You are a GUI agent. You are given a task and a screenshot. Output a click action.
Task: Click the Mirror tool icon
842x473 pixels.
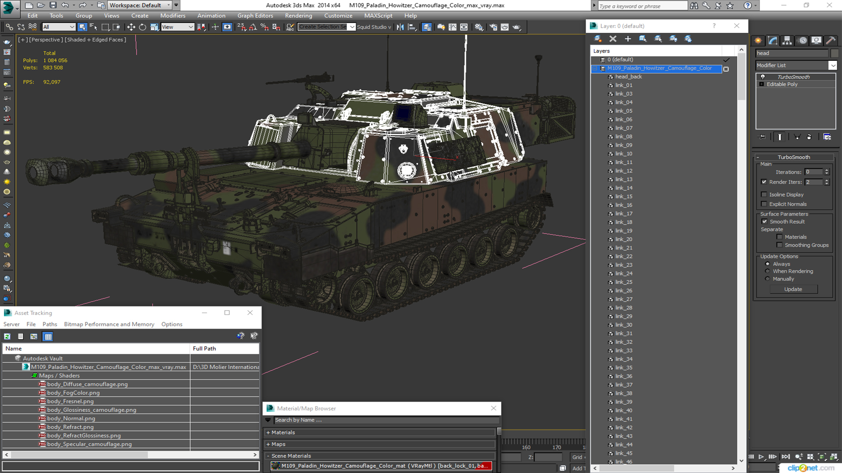pyautogui.click(x=400, y=27)
